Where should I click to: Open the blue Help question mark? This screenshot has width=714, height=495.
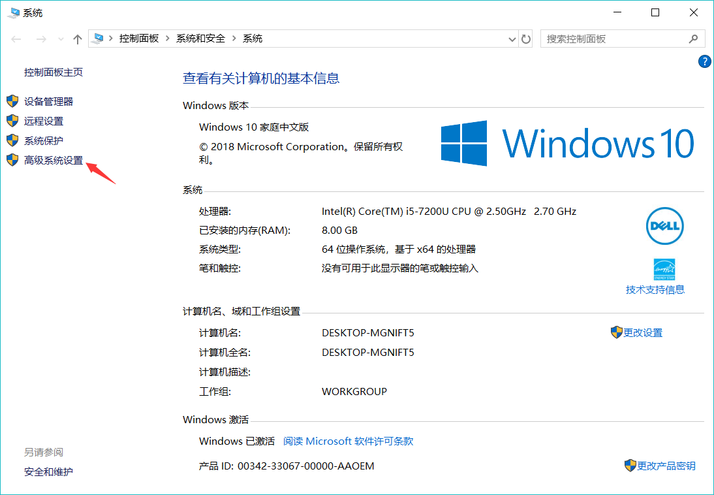click(704, 61)
